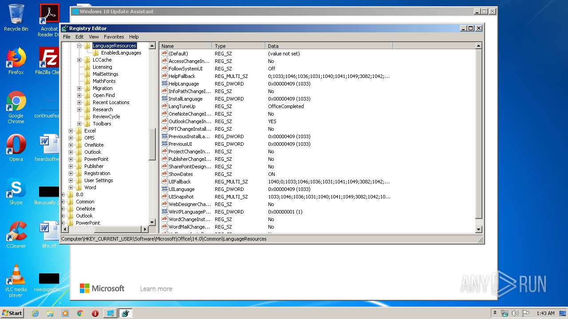This screenshot has height=319, width=568.
Task: Expand the Research key
Action: pyautogui.click(x=79, y=109)
